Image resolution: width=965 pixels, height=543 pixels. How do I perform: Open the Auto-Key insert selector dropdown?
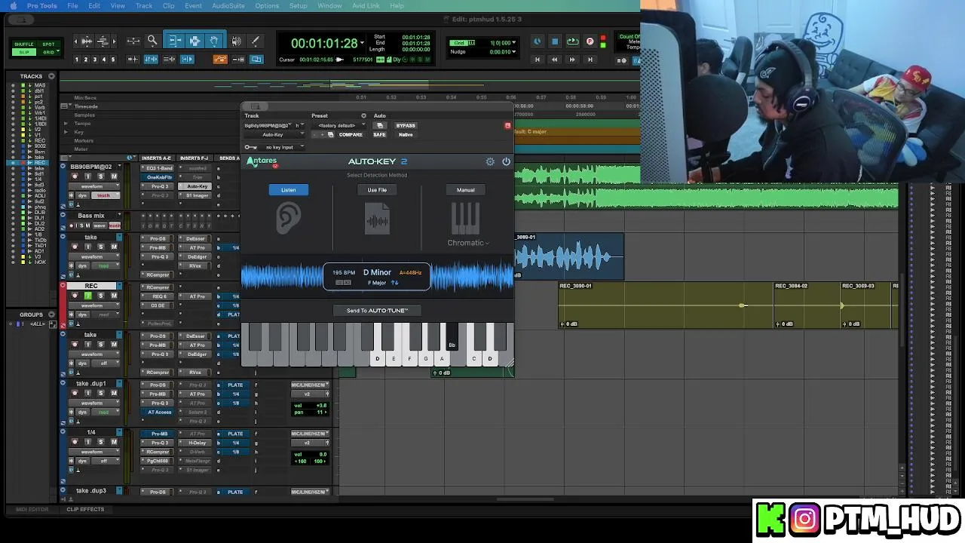[274, 134]
